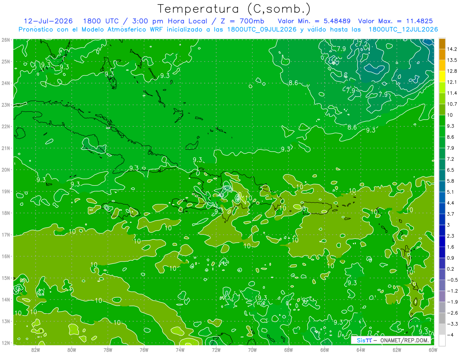Select the date text '12-Jul-2026'
This screenshot has height=355, width=460.
(48, 21)
